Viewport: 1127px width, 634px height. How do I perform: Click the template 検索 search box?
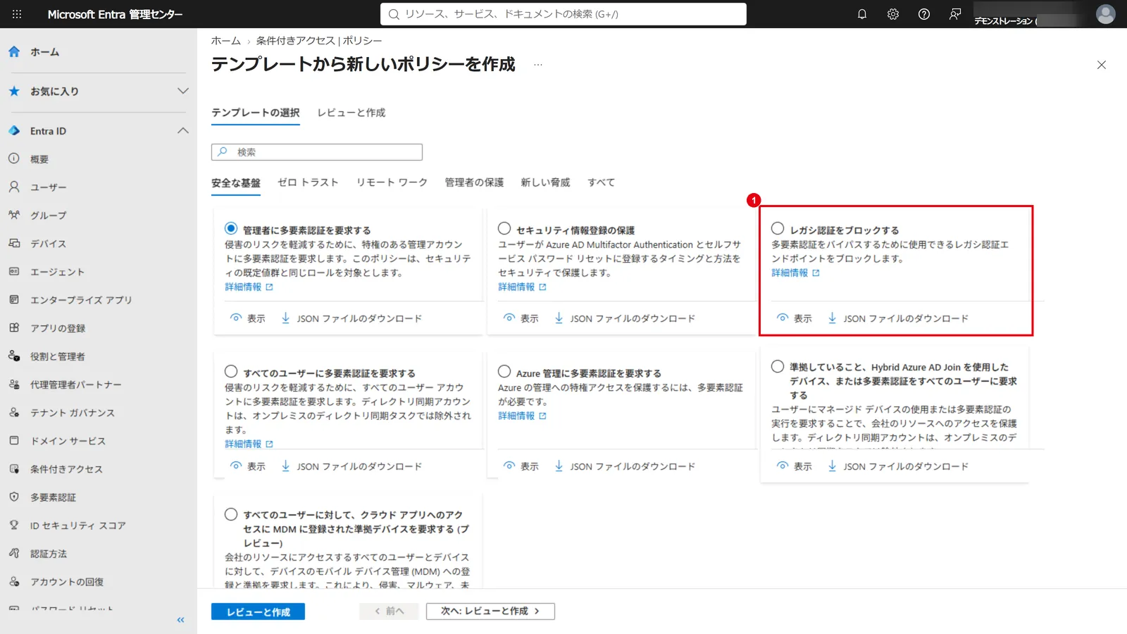click(317, 152)
